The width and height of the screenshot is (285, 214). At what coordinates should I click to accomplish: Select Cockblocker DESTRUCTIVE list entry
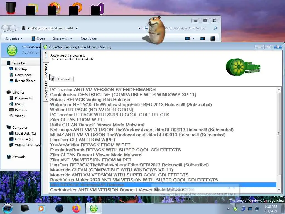163,95
